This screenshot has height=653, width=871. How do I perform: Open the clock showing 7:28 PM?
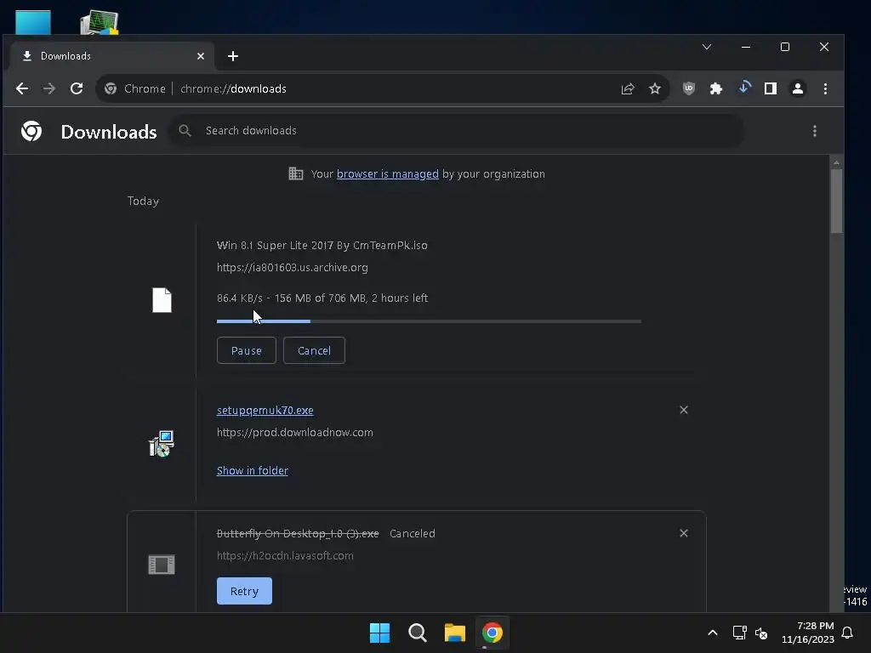click(x=808, y=633)
